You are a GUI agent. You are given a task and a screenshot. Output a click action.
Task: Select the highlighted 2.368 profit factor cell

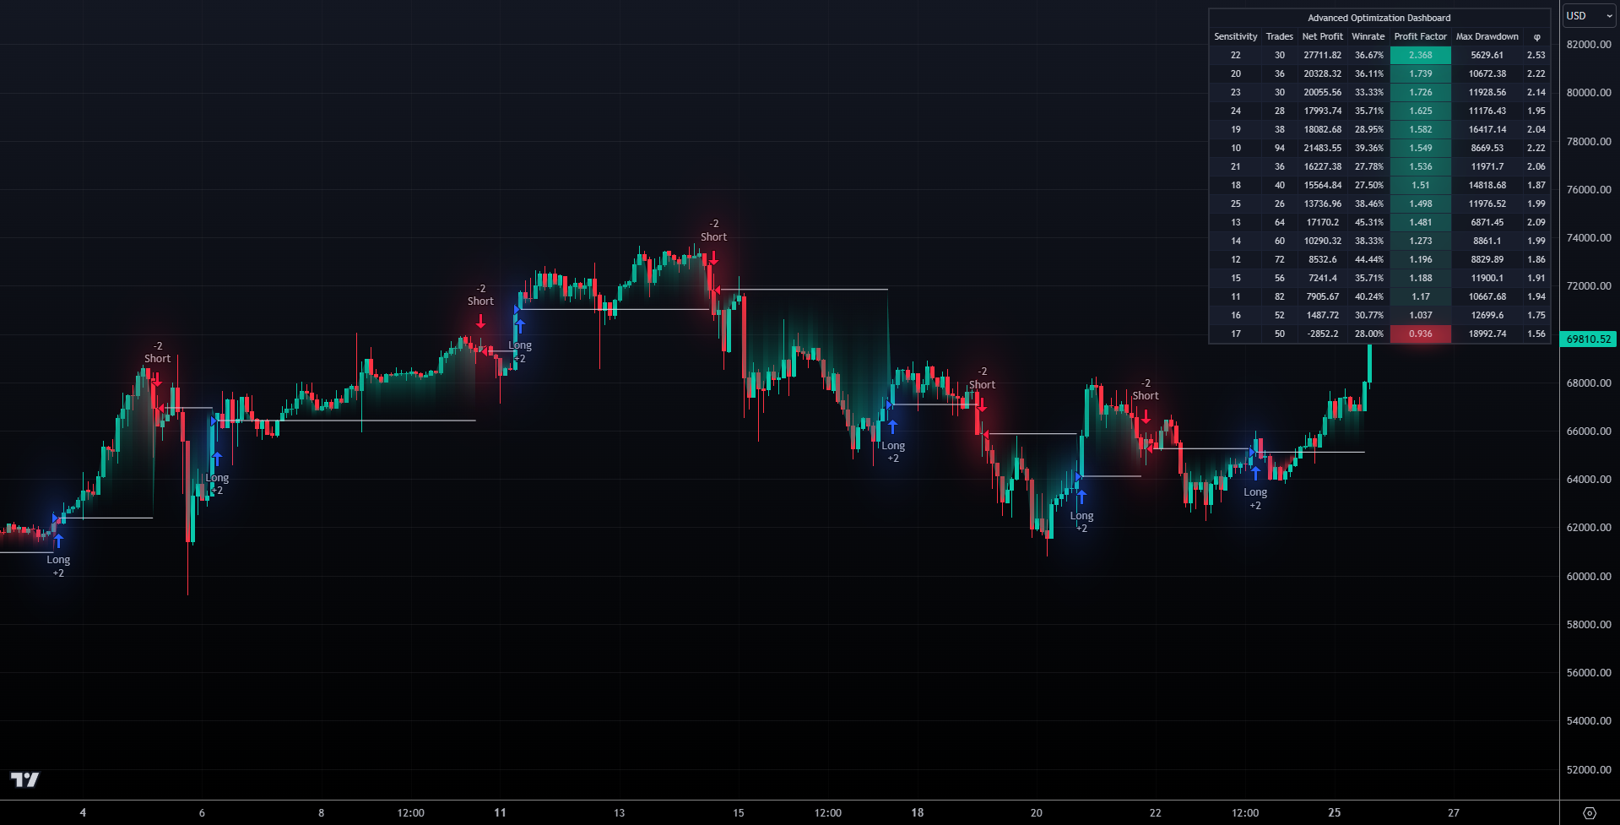pos(1420,54)
